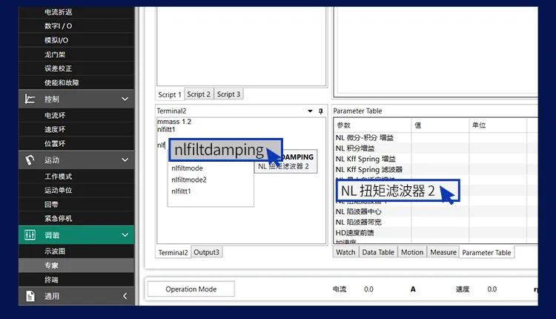Screen dimensions: 556x319
Task: Select the NL Kff Spring 增益 row
Action: tap(435, 159)
